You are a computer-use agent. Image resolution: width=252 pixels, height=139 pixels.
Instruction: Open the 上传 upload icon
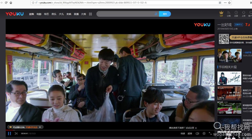click(x=244, y=14)
